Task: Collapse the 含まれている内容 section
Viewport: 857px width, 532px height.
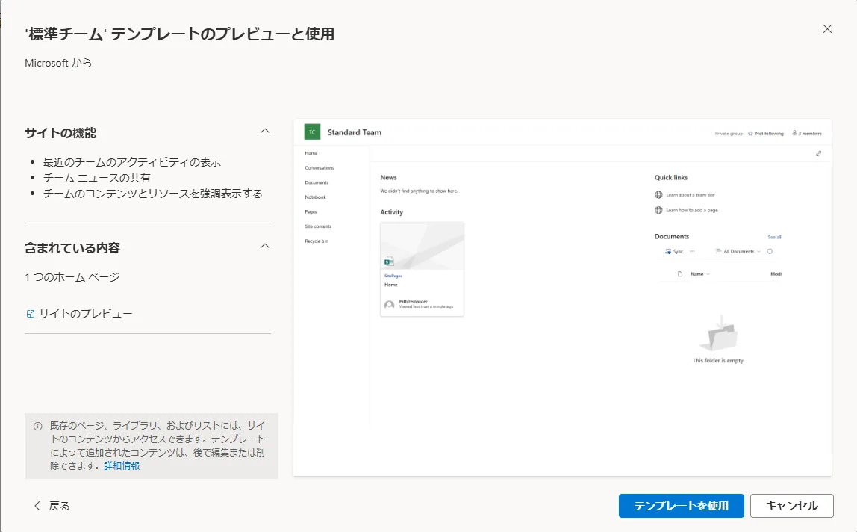Action: (265, 247)
